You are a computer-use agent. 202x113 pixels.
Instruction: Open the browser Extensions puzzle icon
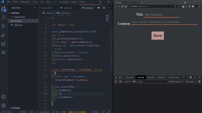[x=193, y=6]
